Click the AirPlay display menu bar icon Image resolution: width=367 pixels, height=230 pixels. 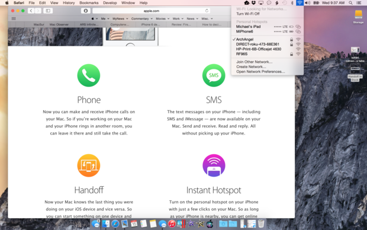click(x=261, y=3)
